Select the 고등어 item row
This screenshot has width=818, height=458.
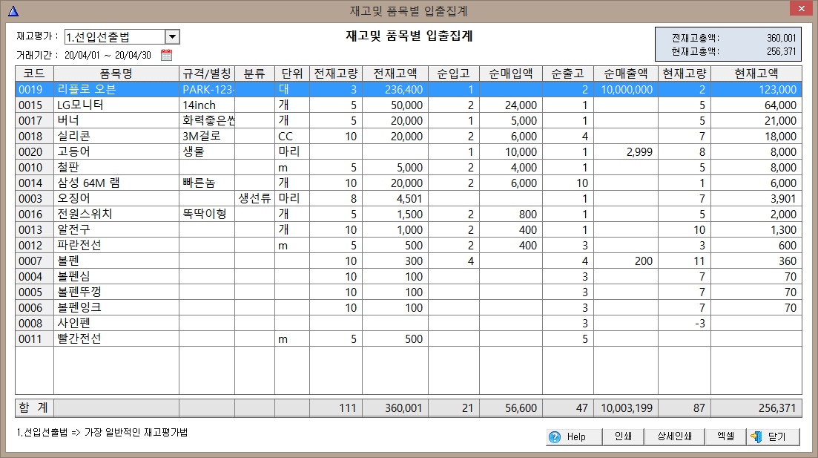[x=409, y=152]
